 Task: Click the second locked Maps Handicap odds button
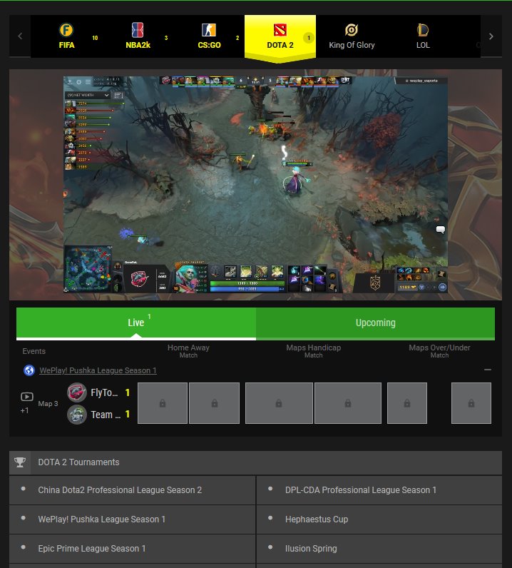tap(348, 403)
